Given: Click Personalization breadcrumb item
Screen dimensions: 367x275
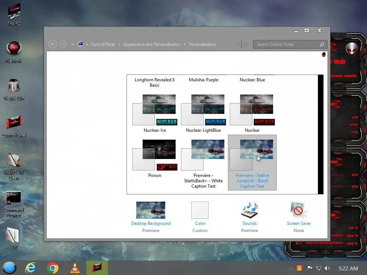Looking at the screenshot, I should (x=202, y=44).
